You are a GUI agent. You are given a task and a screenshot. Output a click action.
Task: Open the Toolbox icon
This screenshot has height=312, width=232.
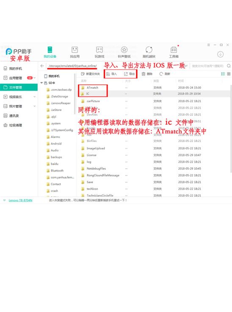(x=174, y=49)
